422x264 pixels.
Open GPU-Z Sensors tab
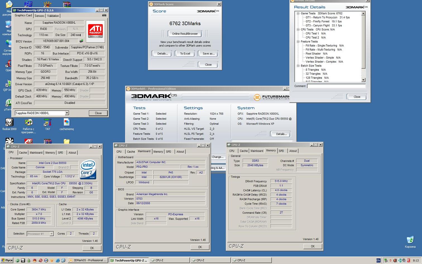point(39,16)
